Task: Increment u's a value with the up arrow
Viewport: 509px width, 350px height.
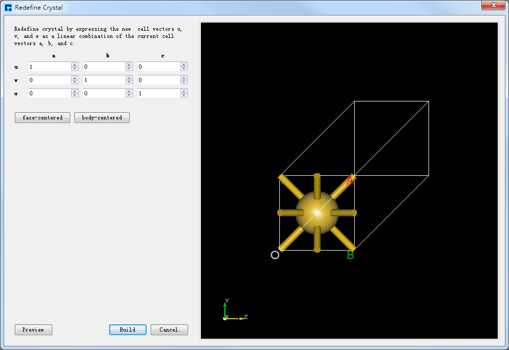Action: click(74, 65)
